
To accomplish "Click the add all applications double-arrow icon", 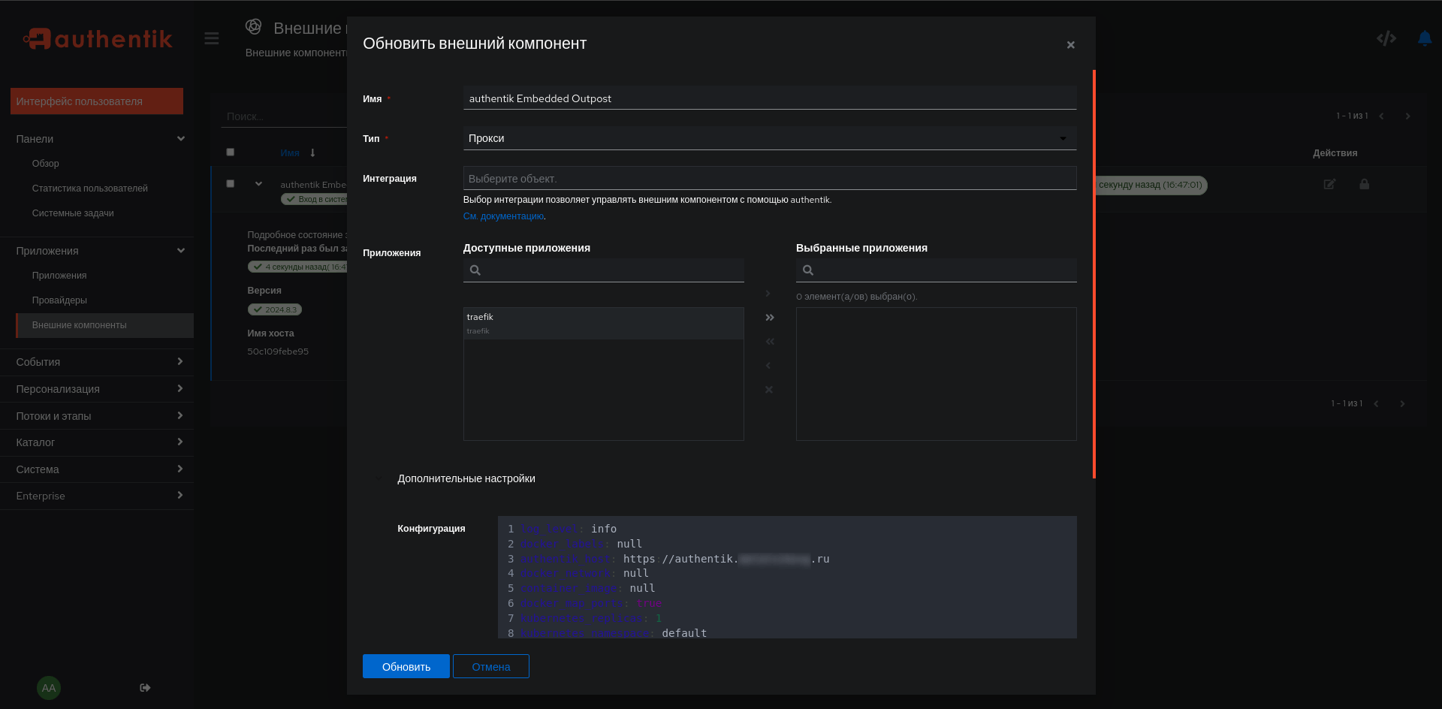I will click(769, 318).
